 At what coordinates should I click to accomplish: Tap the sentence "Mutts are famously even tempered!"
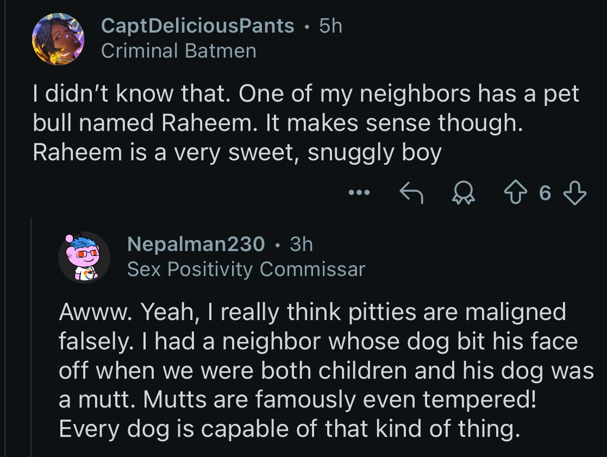point(338,400)
